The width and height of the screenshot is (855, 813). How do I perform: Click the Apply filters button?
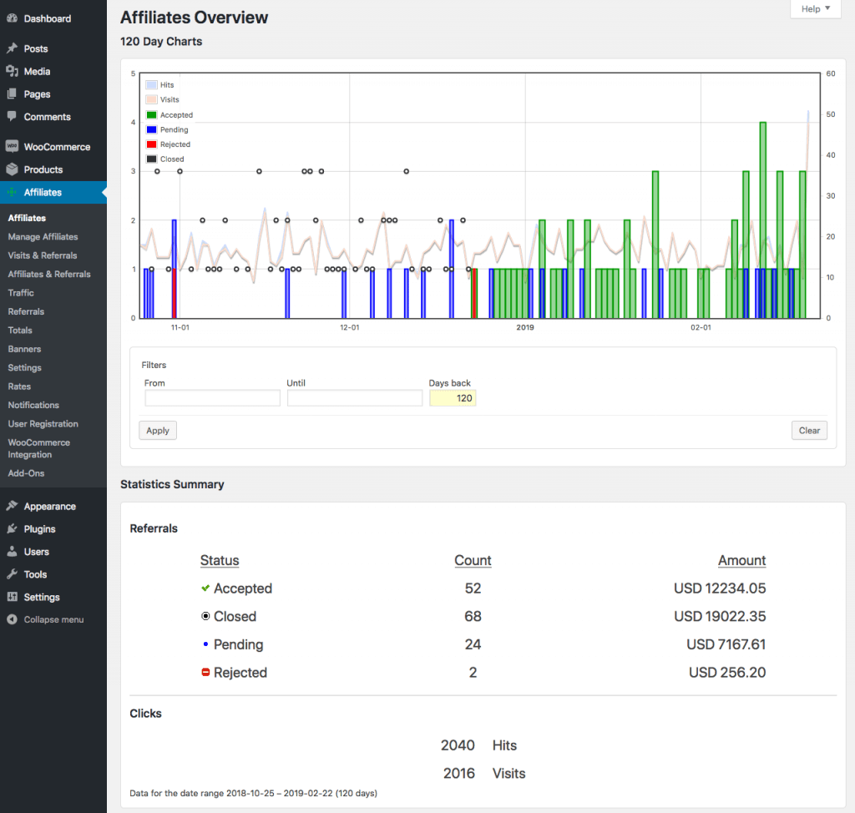tap(158, 430)
